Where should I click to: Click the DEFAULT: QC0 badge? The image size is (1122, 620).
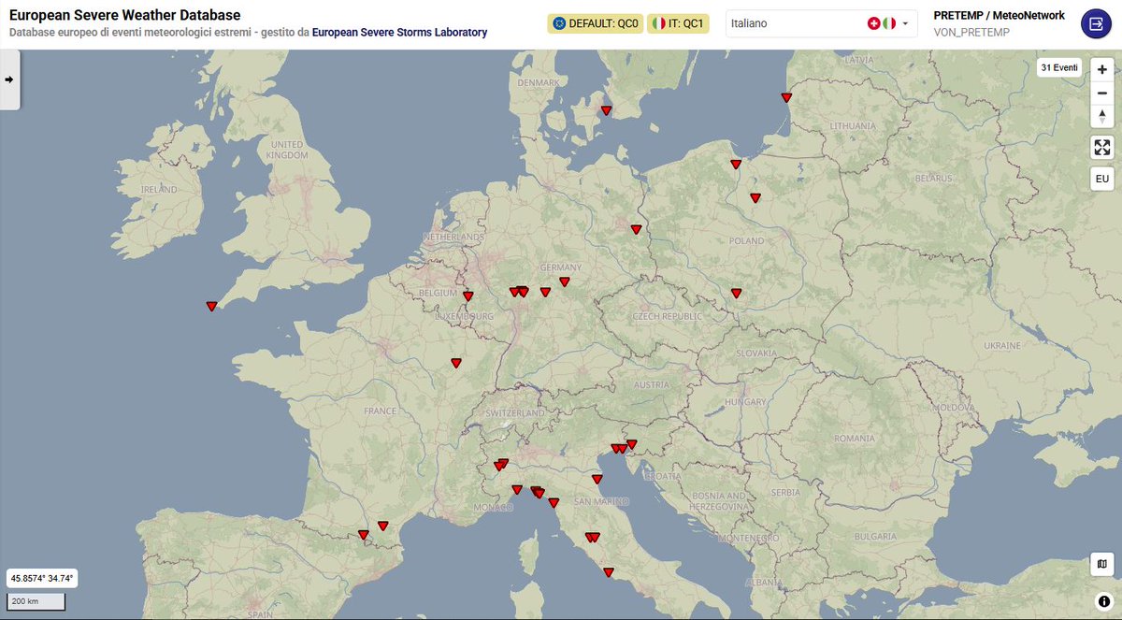pyautogui.click(x=595, y=23)
